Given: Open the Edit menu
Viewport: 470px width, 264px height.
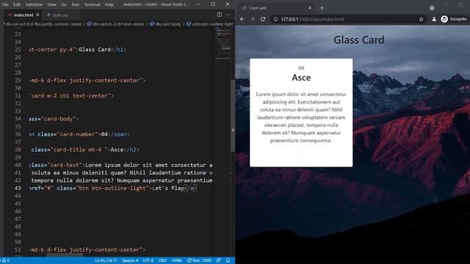Looking at the screenshot, I should [17, 4].
